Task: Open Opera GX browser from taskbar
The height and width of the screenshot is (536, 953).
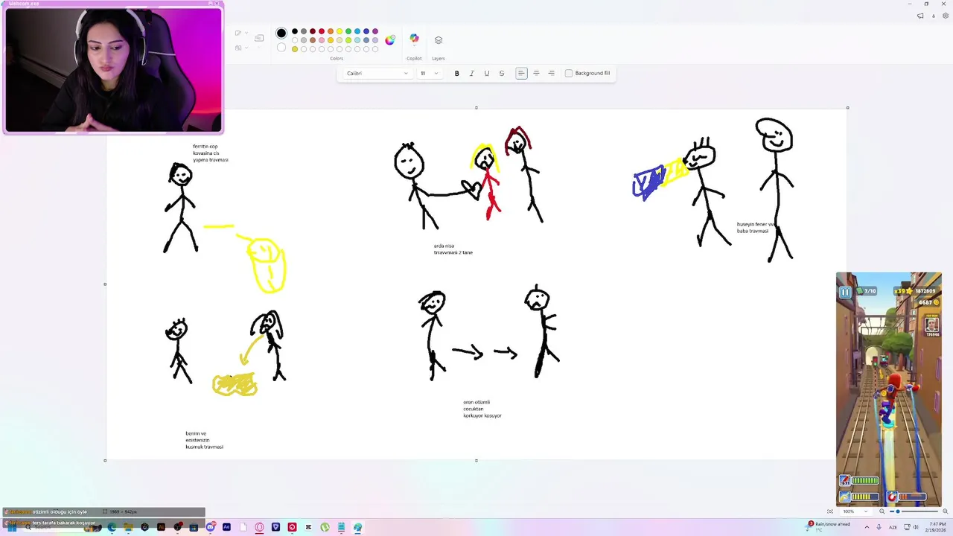Action: click(259, 527)
